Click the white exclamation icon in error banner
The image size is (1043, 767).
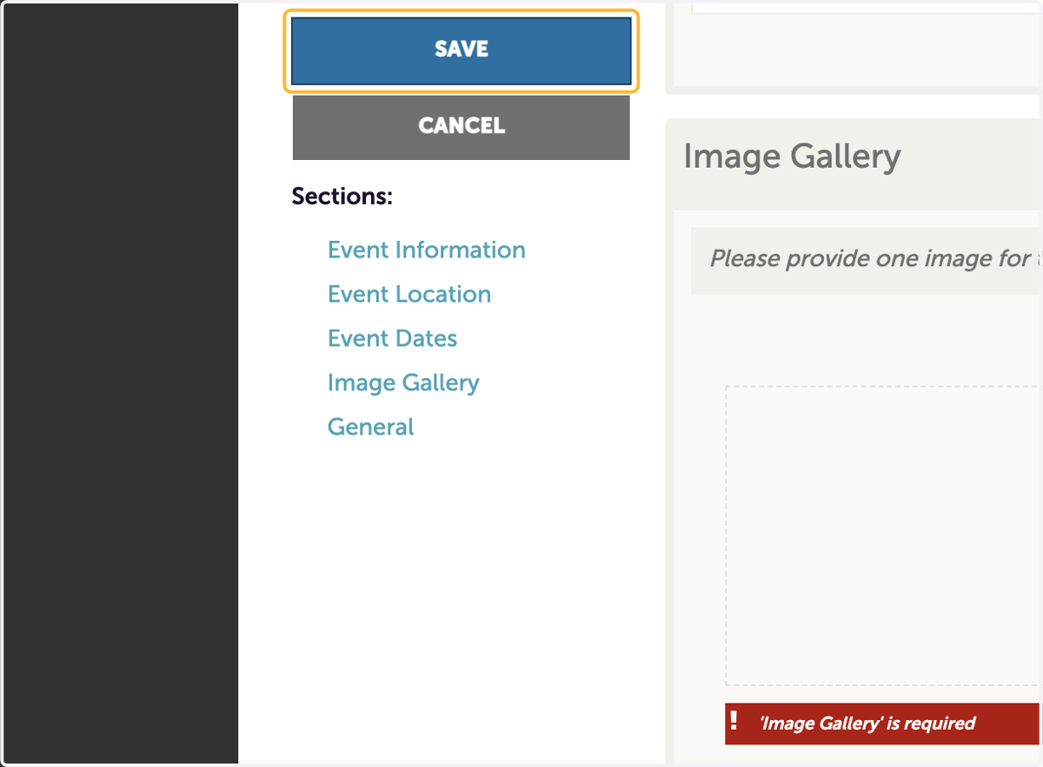point(734,721)
